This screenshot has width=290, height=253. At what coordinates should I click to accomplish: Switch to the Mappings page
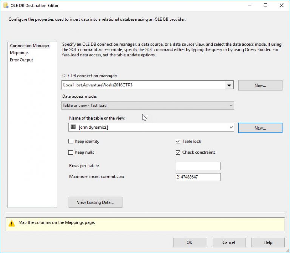[x=19, y=53]
